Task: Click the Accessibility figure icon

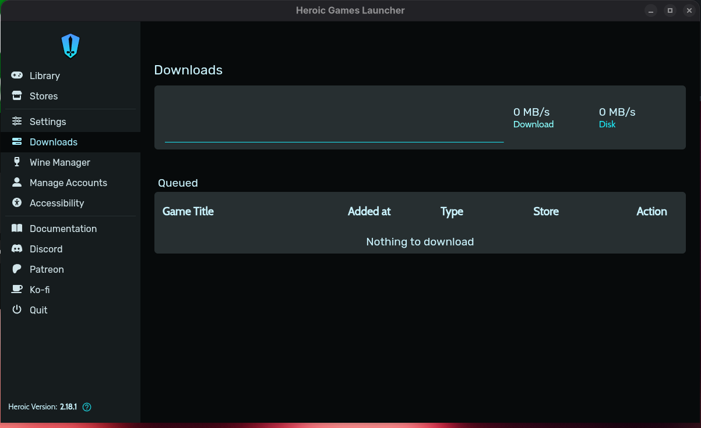Action: [x=17, y=203]
